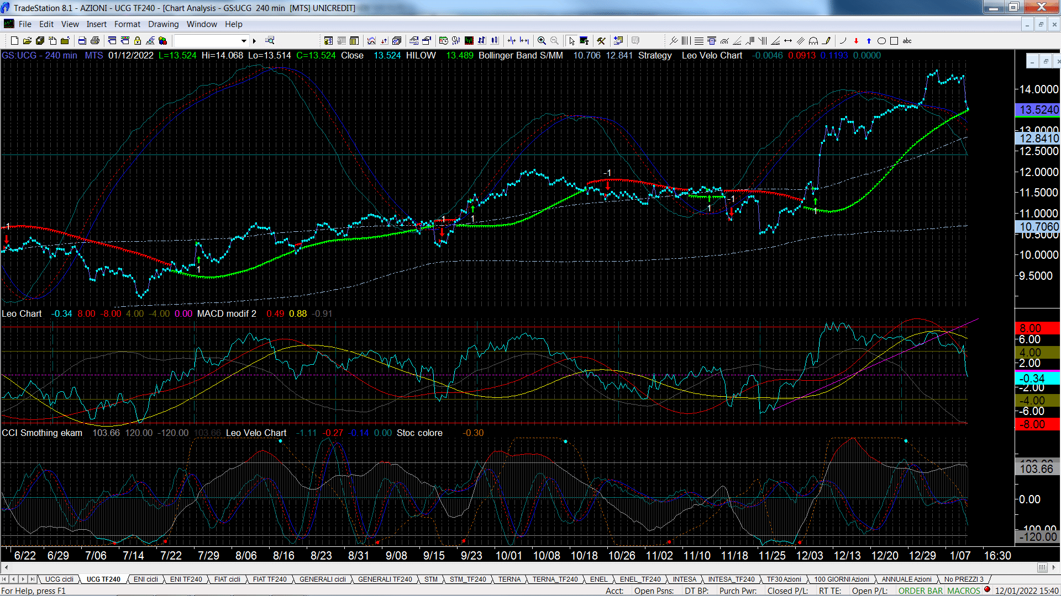Click the clock calendar icon
The width and height of the screenshot is (1061, 596).
tap(443, 40)
